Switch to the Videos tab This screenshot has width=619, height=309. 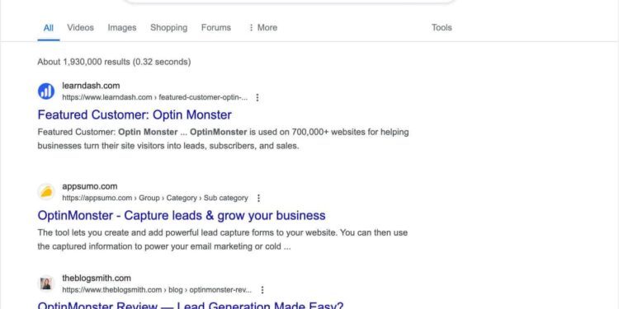[x=81, y=27]
